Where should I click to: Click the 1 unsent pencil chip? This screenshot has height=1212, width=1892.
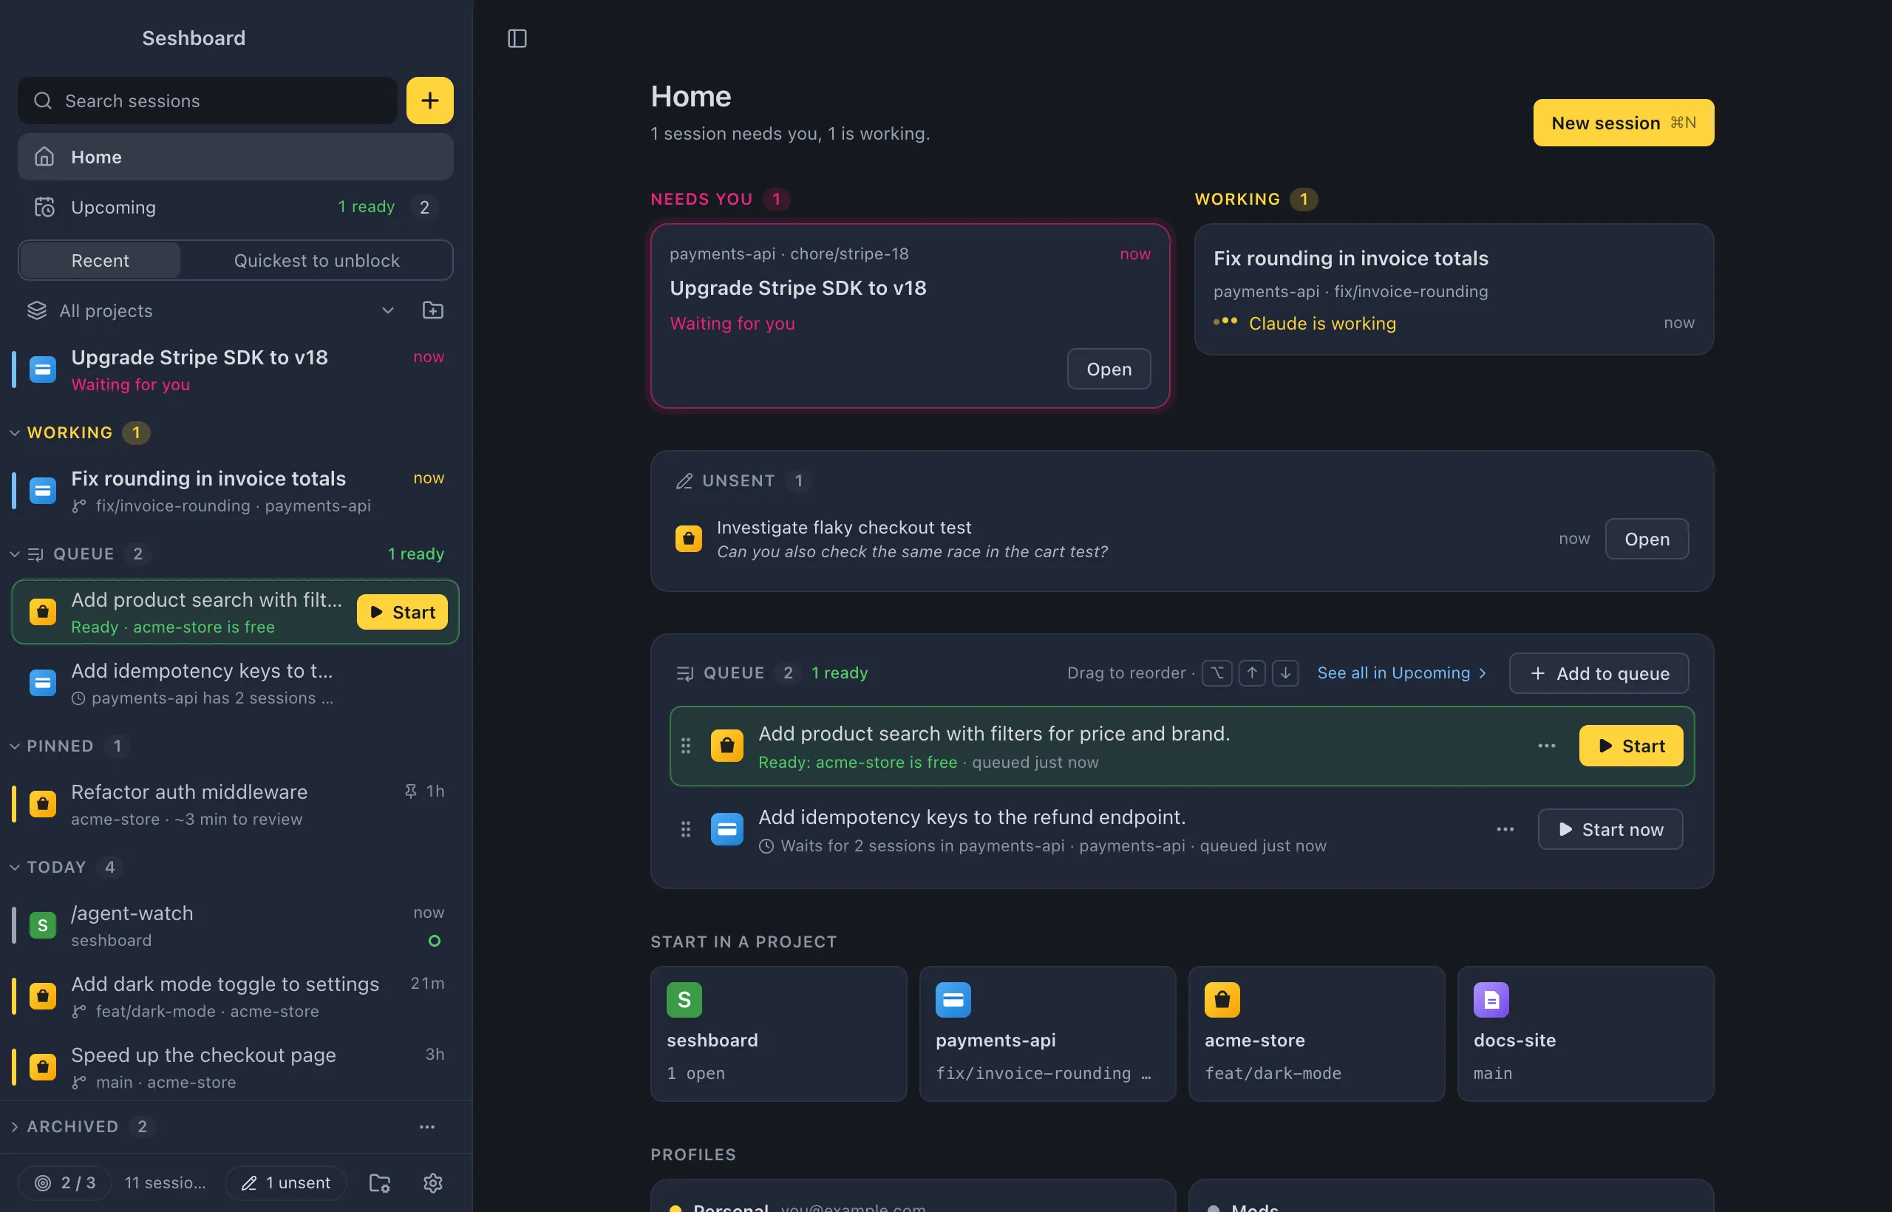coord(286,1183)
